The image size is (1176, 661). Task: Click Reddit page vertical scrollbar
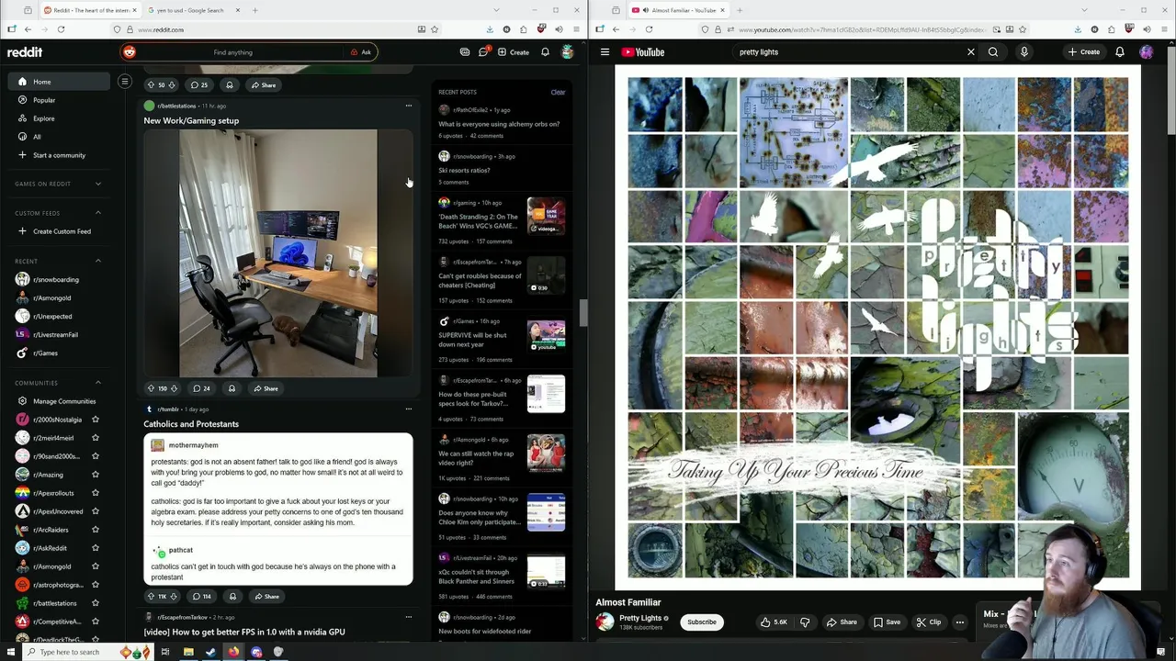(582, 314)
